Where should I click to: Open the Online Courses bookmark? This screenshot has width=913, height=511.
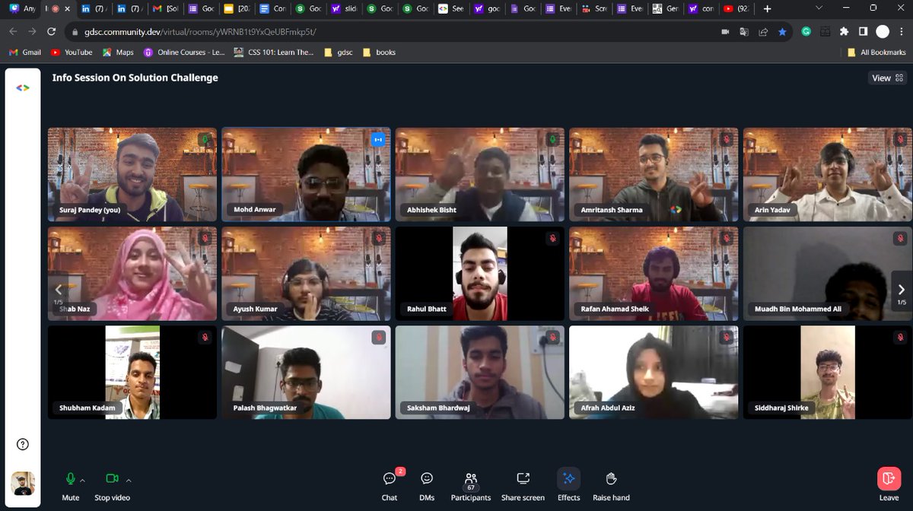[183, 52]
